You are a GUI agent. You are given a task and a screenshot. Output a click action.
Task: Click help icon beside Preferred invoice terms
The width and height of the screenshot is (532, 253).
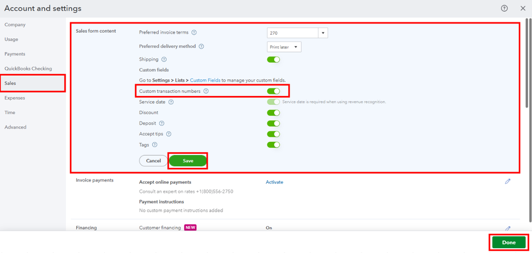(x=194, y=32)
